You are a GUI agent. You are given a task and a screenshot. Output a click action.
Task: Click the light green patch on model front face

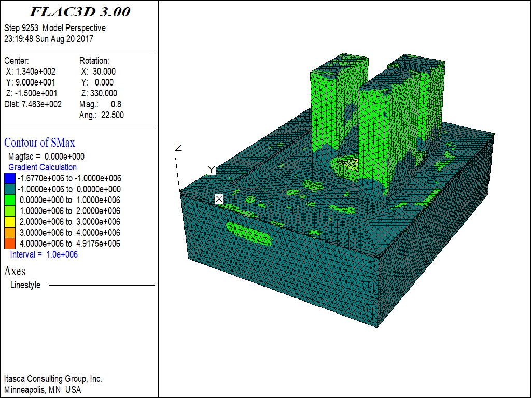(x=249, y=234)
